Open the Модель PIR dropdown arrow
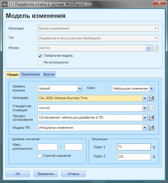Image resolution: width=168 pixels, height=183 pixels. coord(145,128)
